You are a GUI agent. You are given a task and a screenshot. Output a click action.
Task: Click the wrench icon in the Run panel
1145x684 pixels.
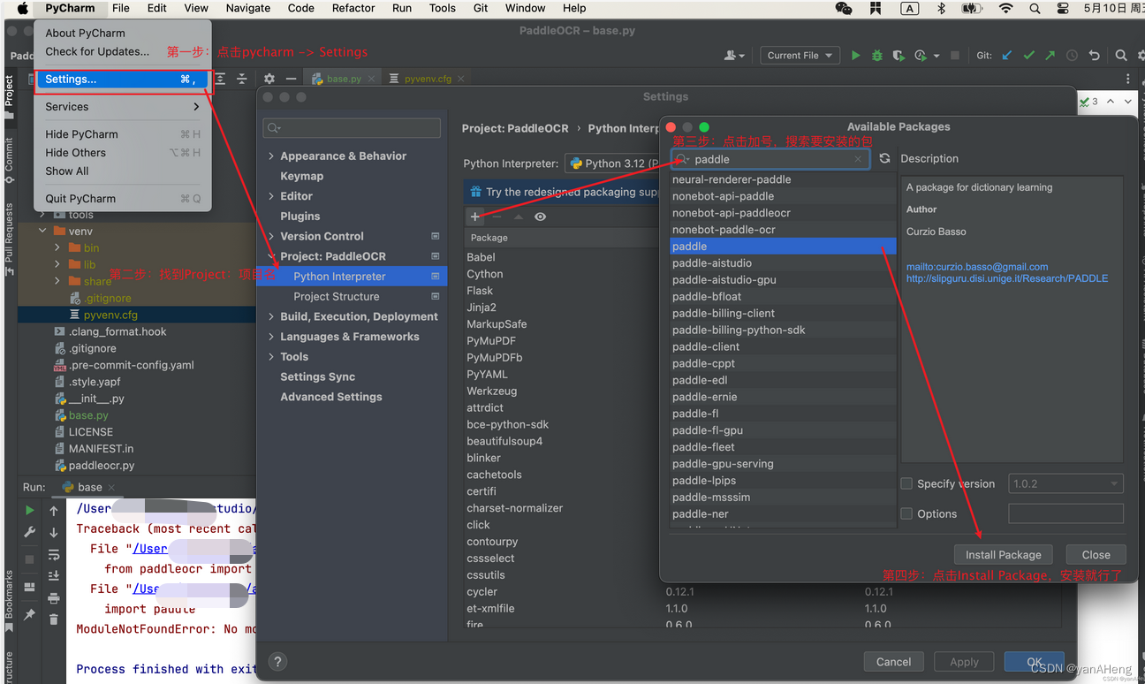click(30, 532)
